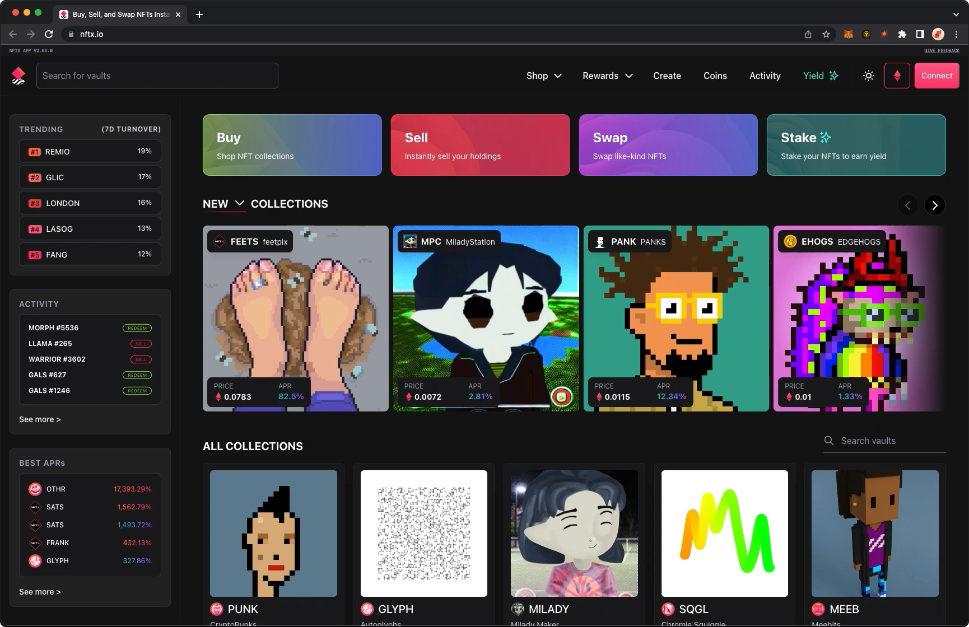
Task: Go to the Coins page
Action: point(715,76)
